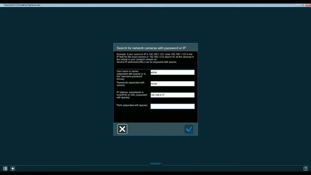Open help with the question mark icon
This screenshot has height=175, width=311.
coord(306,169)
